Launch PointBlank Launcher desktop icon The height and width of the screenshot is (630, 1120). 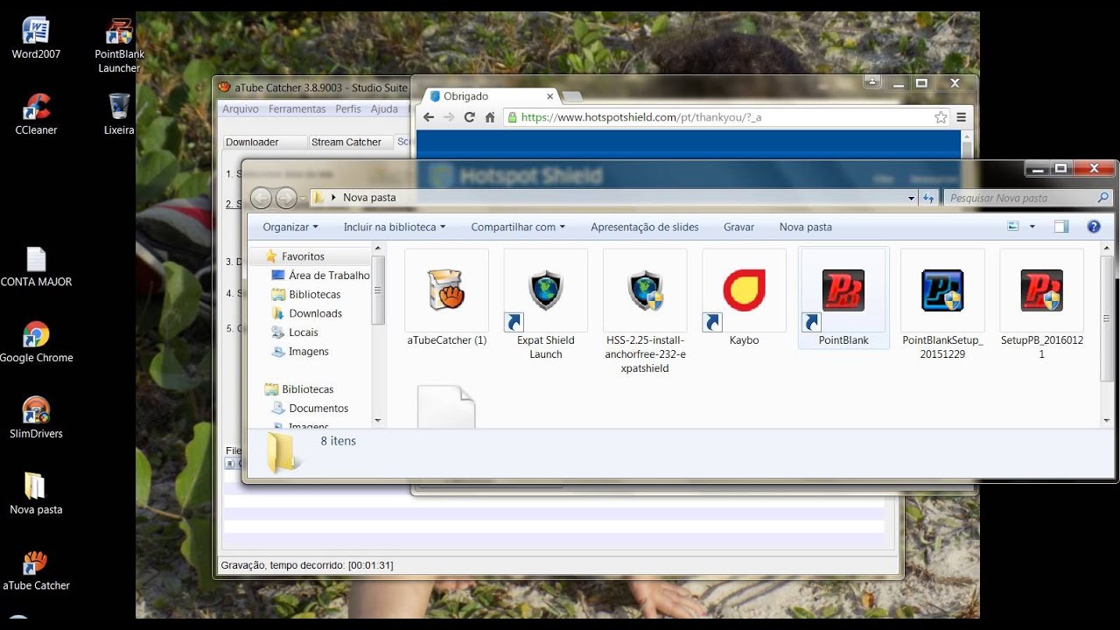click(119, 45)
